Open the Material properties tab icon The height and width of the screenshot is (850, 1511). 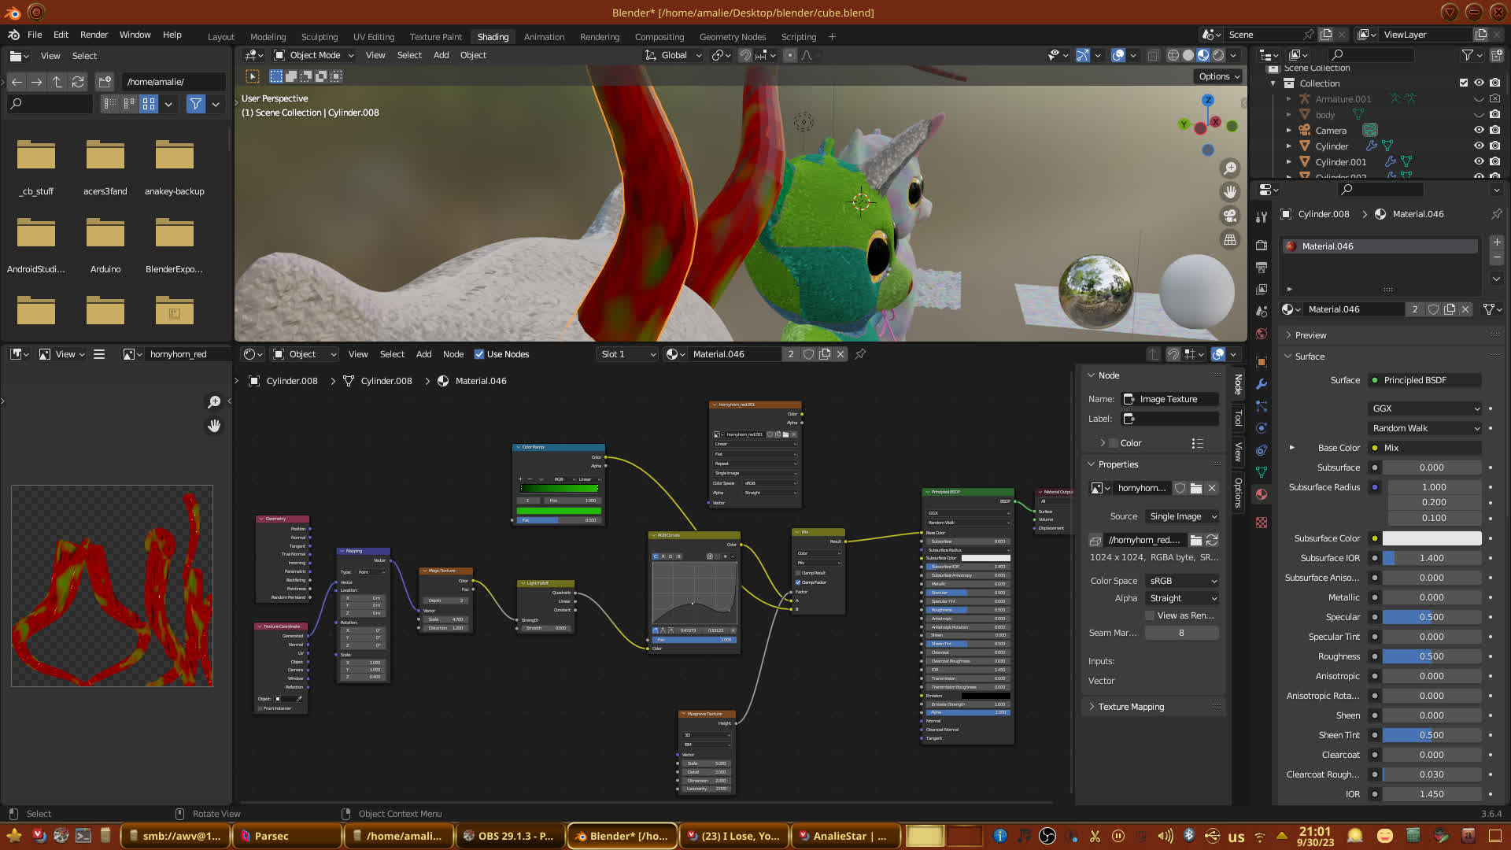coord(1262,494)
